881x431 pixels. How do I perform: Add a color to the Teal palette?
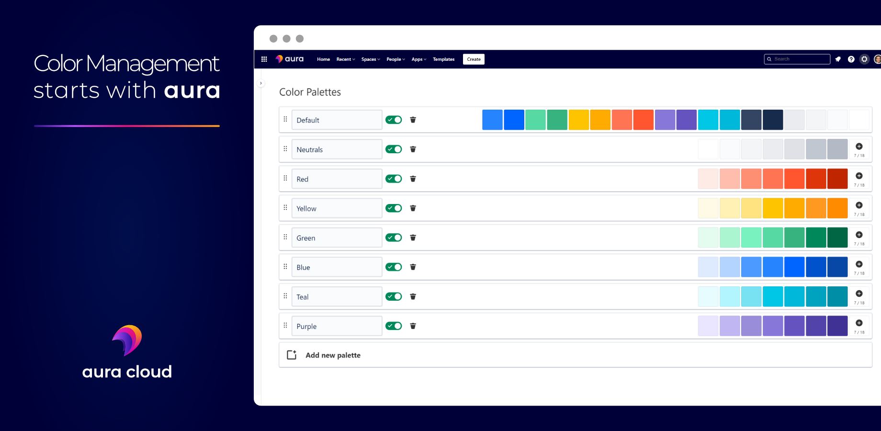point(859,294)
